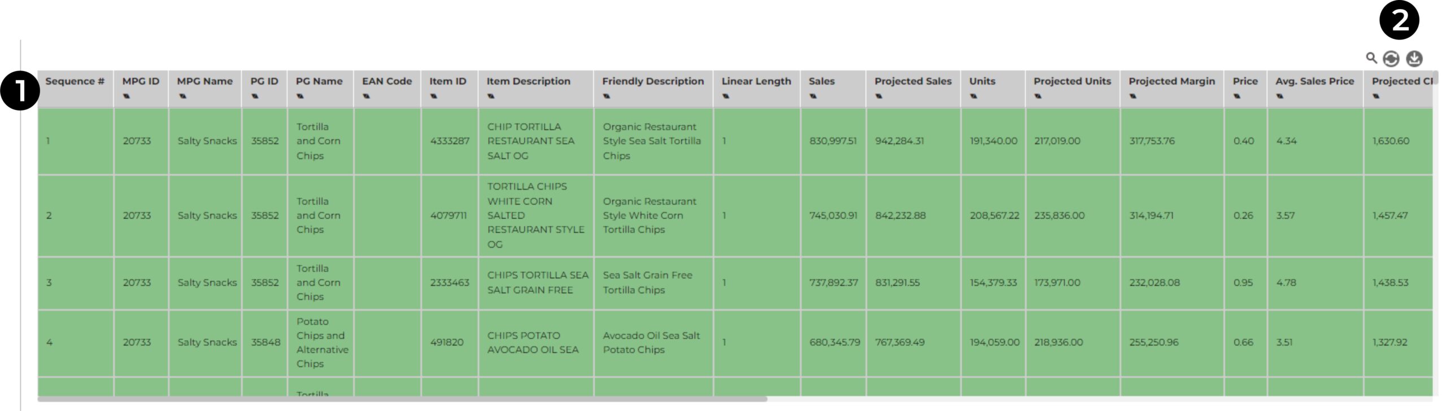Click the filter icon under Linear Length

(726, 96)
